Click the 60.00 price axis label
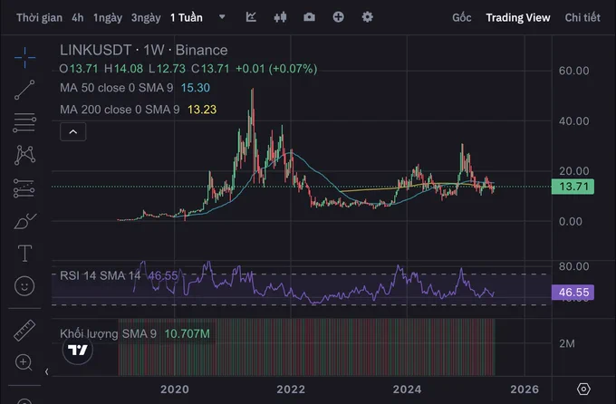This screenshot has width=616, height=404. click(x=574, y=71)
